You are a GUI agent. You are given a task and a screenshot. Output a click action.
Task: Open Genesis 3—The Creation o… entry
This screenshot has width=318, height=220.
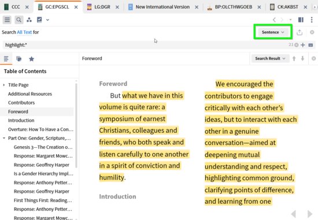coord(43,147)
